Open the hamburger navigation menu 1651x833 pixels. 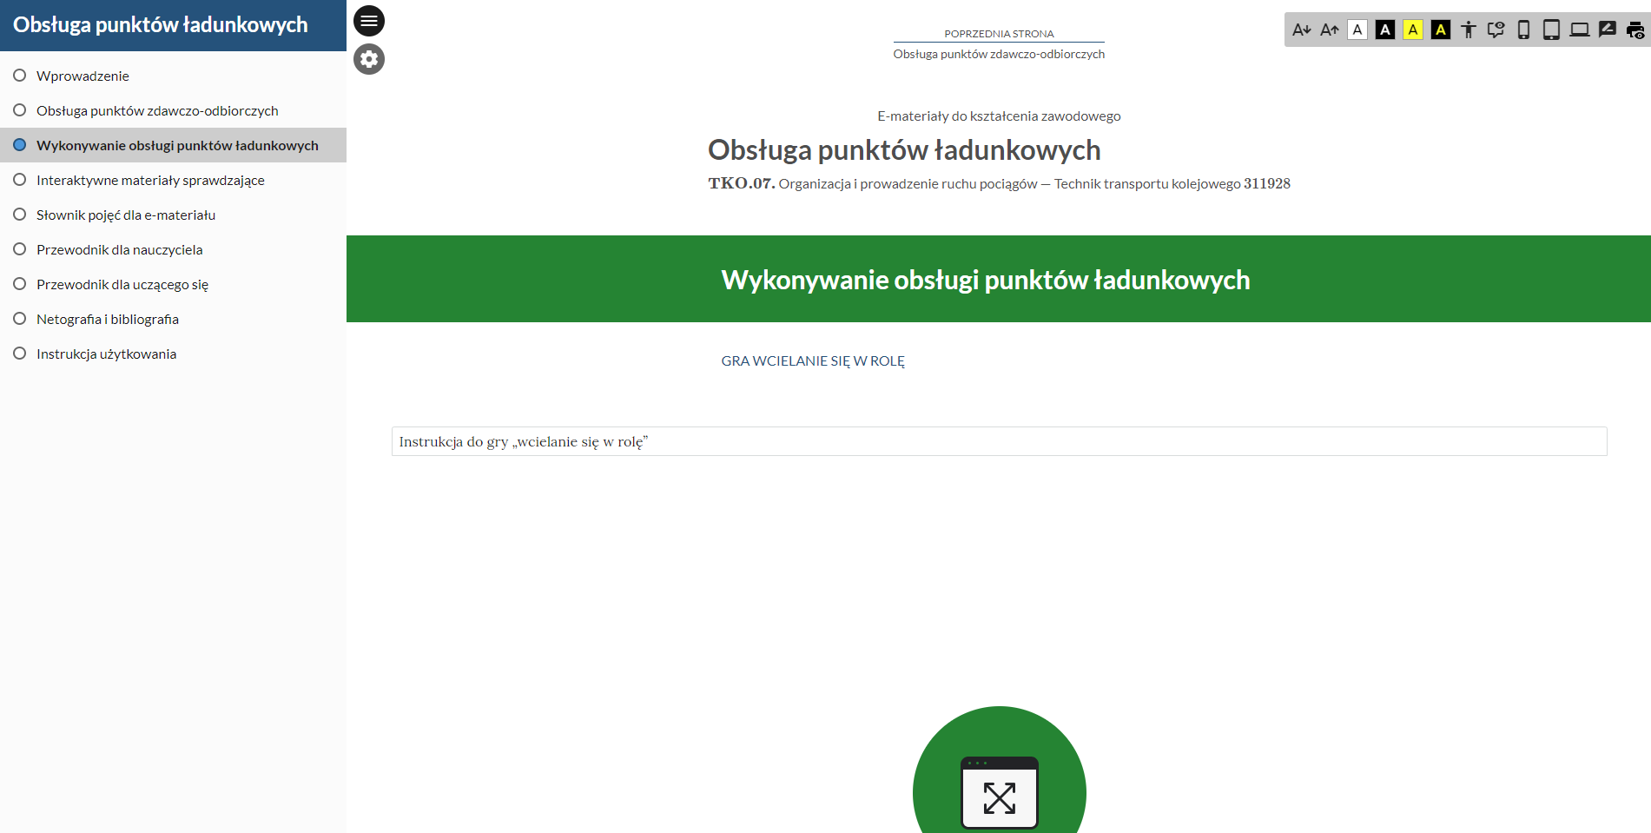tap(368, 20)
